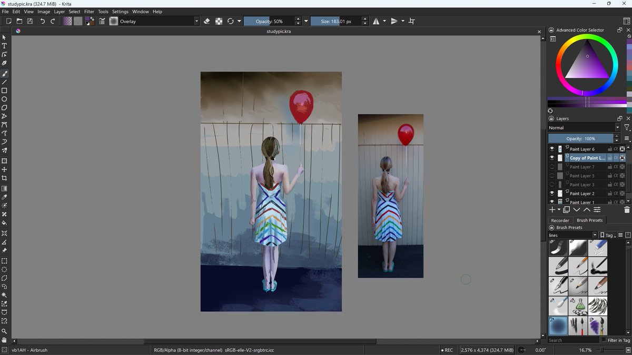Open the brush preset chooser thumbnail
Image resolution: width=632 pixels, height=355 pixels.
[113, 21]
